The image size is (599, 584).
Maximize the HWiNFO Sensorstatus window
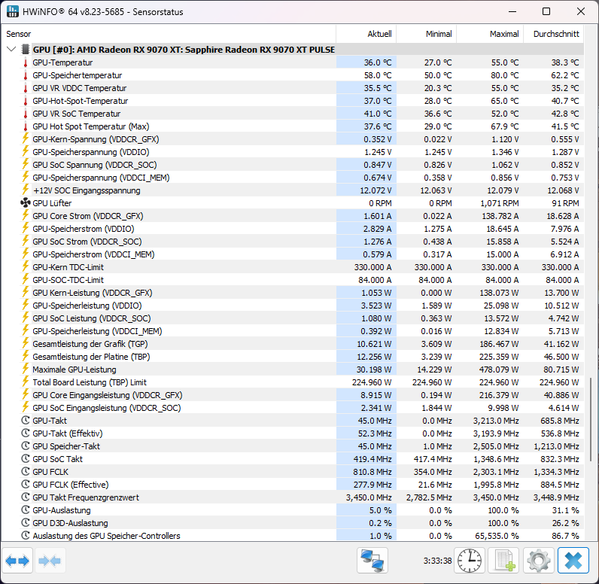point(546,11)
